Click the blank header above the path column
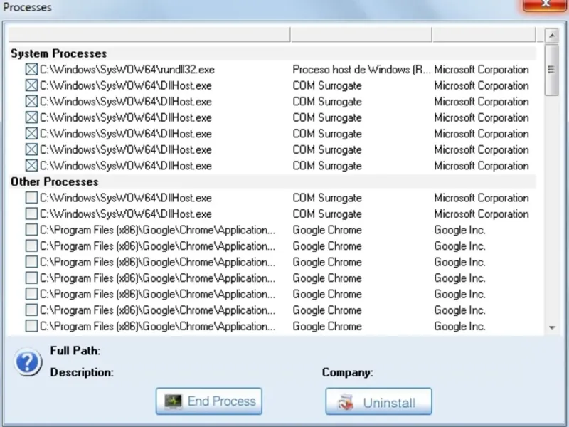 (x=149, y=34)
